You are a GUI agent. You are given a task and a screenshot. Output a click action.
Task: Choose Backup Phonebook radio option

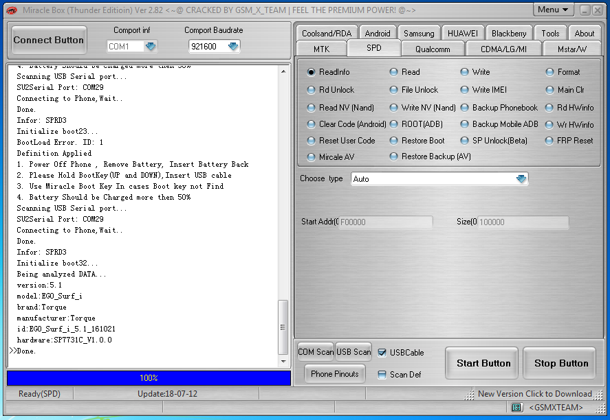pos(464,108)
